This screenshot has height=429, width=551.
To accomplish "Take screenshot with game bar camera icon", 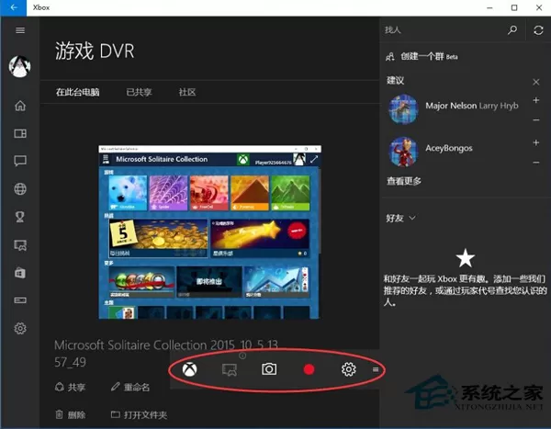I will click(269, 369).
